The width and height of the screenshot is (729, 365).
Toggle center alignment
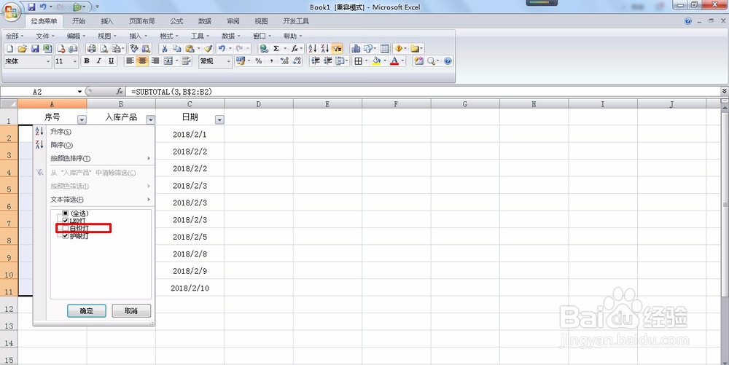143,61
